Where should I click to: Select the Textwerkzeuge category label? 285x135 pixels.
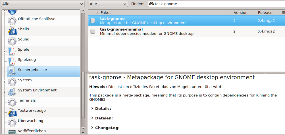click(32, 110)
